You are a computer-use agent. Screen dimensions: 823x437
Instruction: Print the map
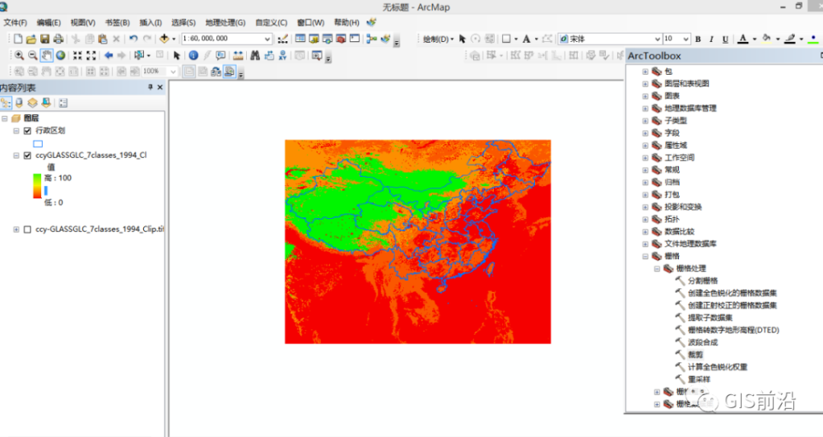point(58,39)
